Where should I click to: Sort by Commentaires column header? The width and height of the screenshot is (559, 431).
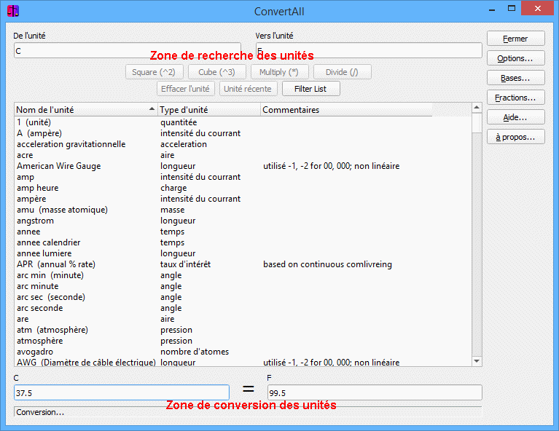tap(346, 110)
